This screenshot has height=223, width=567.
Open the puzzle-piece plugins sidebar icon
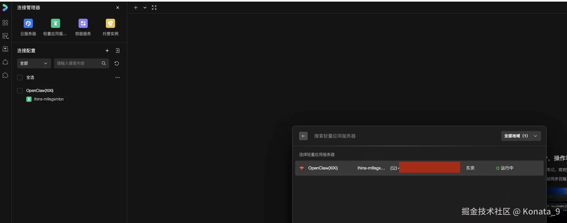pyautogui.click(x=5, y=75)
